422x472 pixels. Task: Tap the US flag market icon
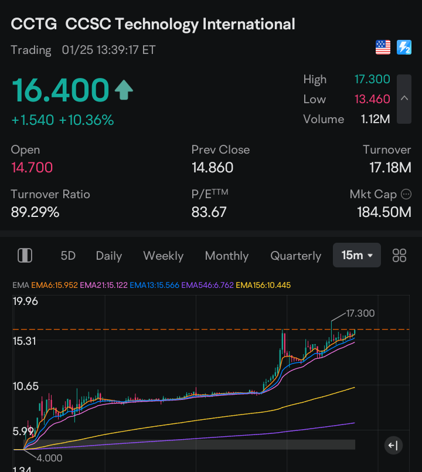(383, 47)
